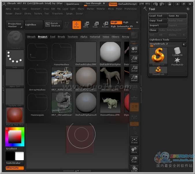
Task: Switch to the Project tab in LightBox
Action: coord(43,37)
